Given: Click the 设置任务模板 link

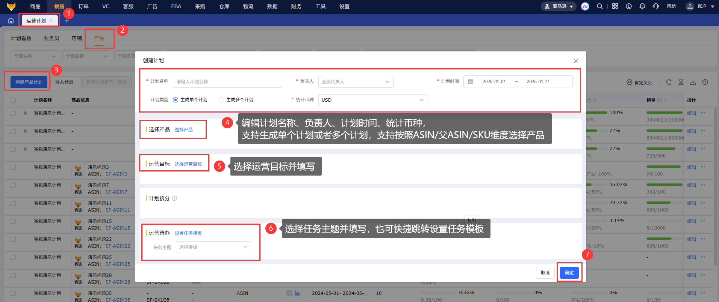Looking at the screenshot, I should click(x=188, y=233).
